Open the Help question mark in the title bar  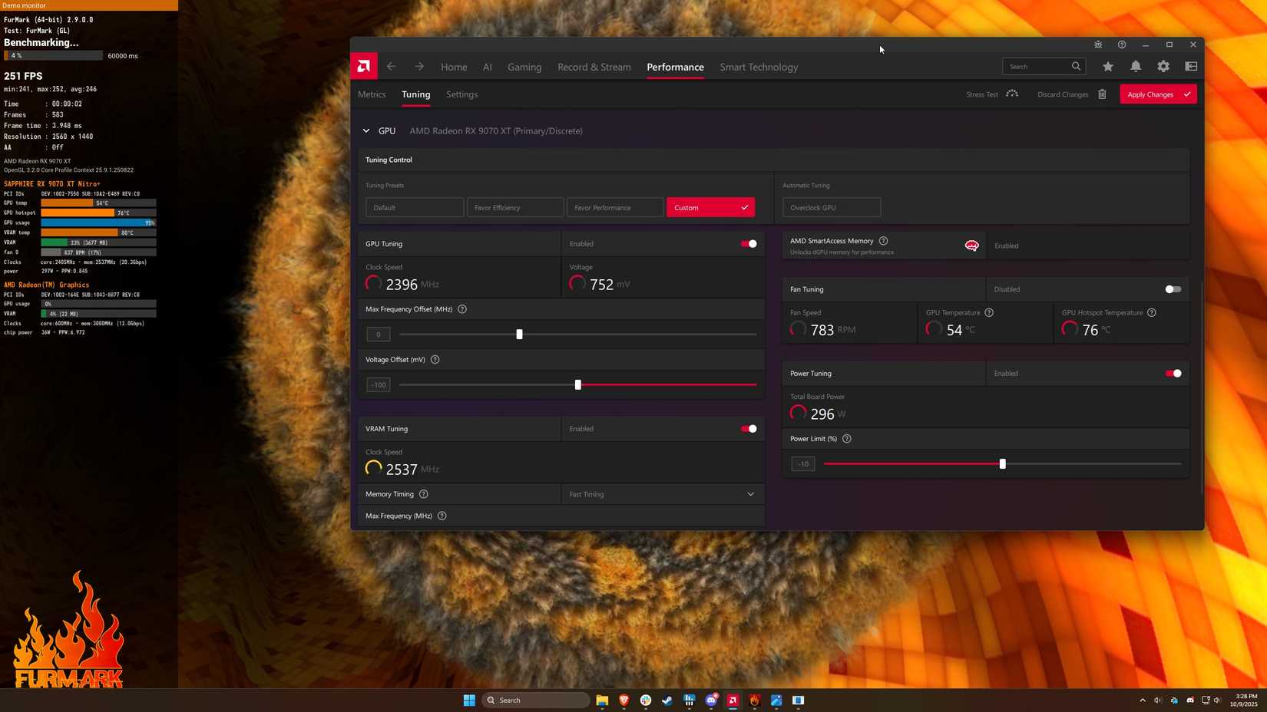tap(1121, 44)
